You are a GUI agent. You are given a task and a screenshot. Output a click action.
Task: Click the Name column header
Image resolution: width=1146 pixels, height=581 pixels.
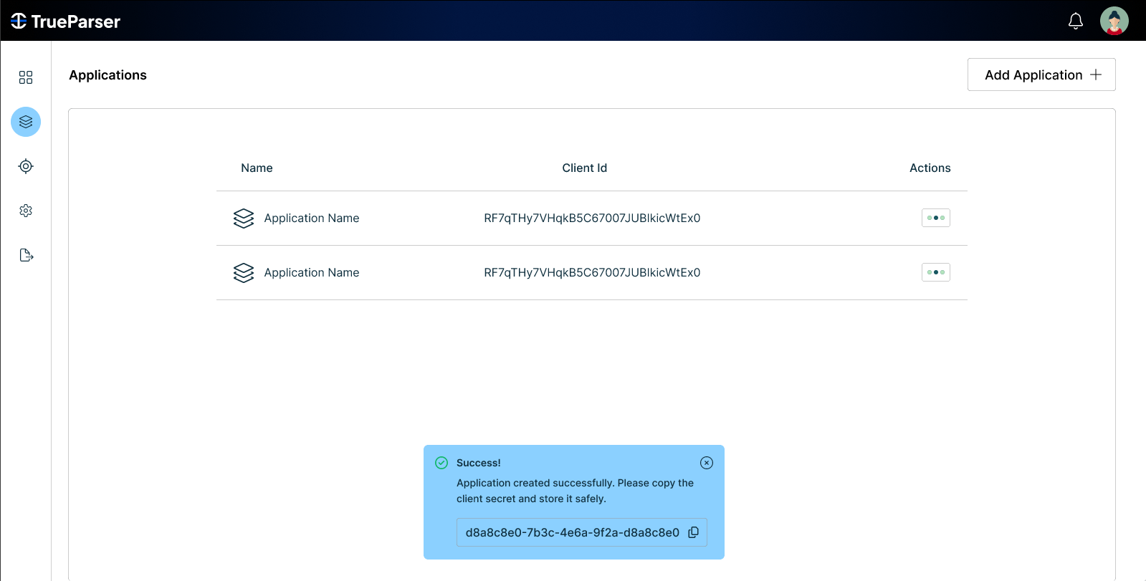coord(257,168)
